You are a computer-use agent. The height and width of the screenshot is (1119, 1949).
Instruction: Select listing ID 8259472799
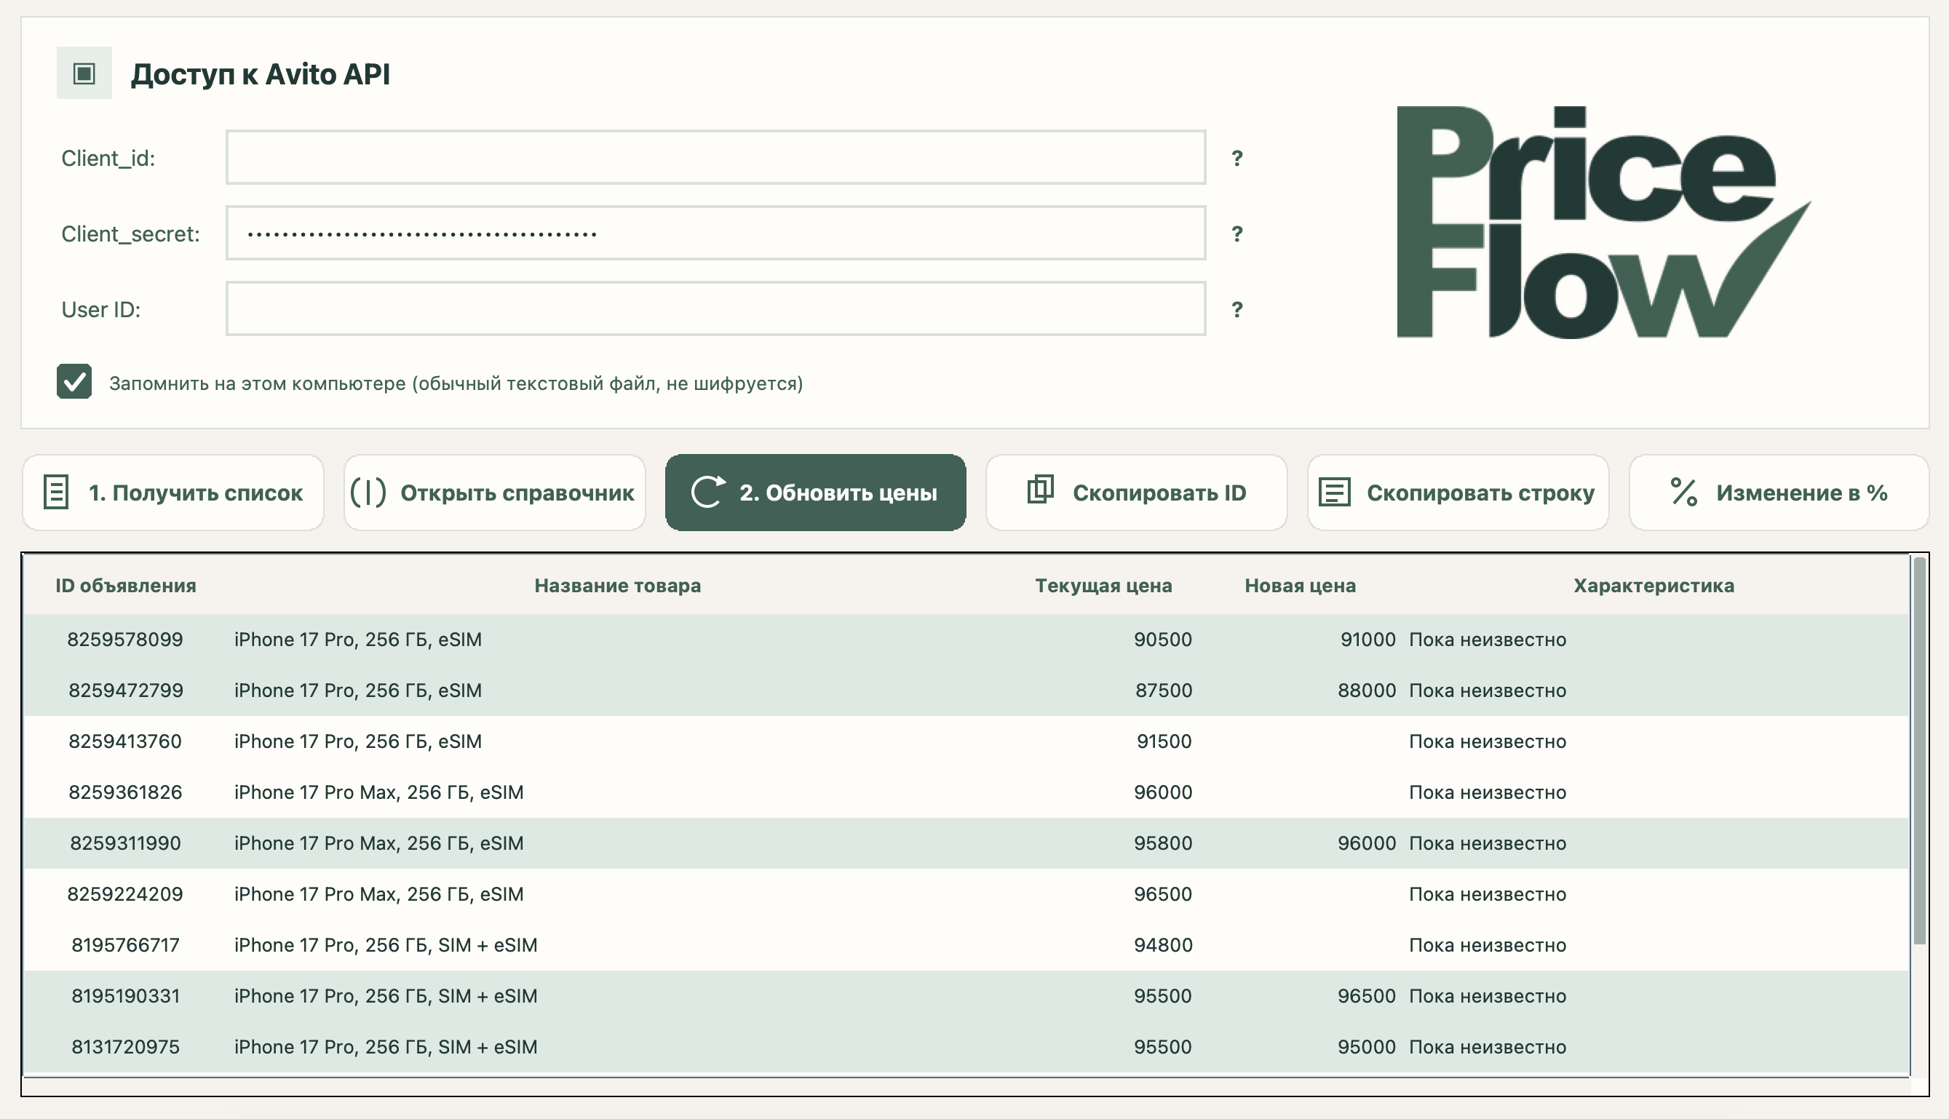tap(125, 690)
